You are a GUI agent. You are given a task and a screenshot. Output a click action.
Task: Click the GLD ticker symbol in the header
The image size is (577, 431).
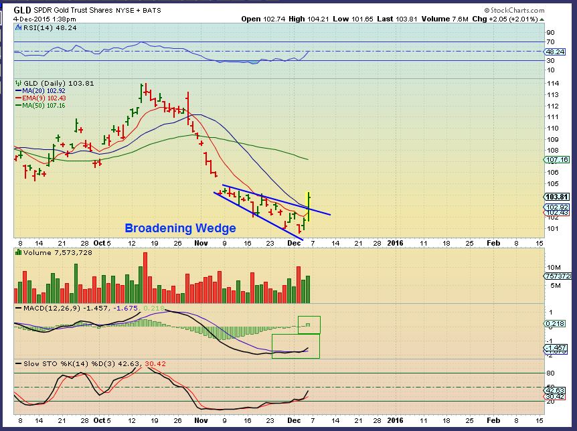tap(22, 10)
